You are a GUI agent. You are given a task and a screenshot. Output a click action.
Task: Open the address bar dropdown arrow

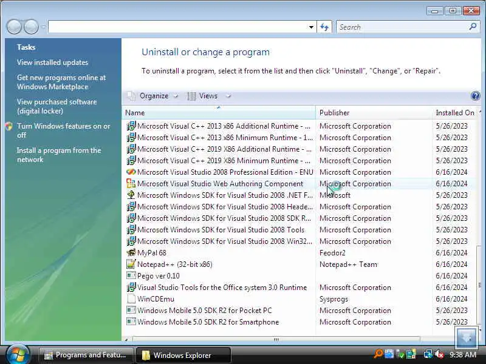click(x=311, y=27)
